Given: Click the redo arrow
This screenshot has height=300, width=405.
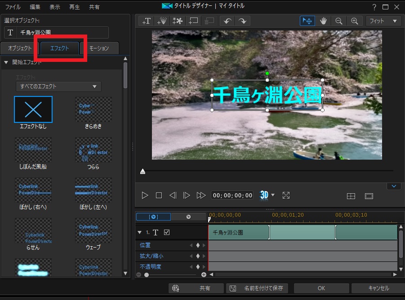Looking at the screenshot, I should tap(242, 21).
